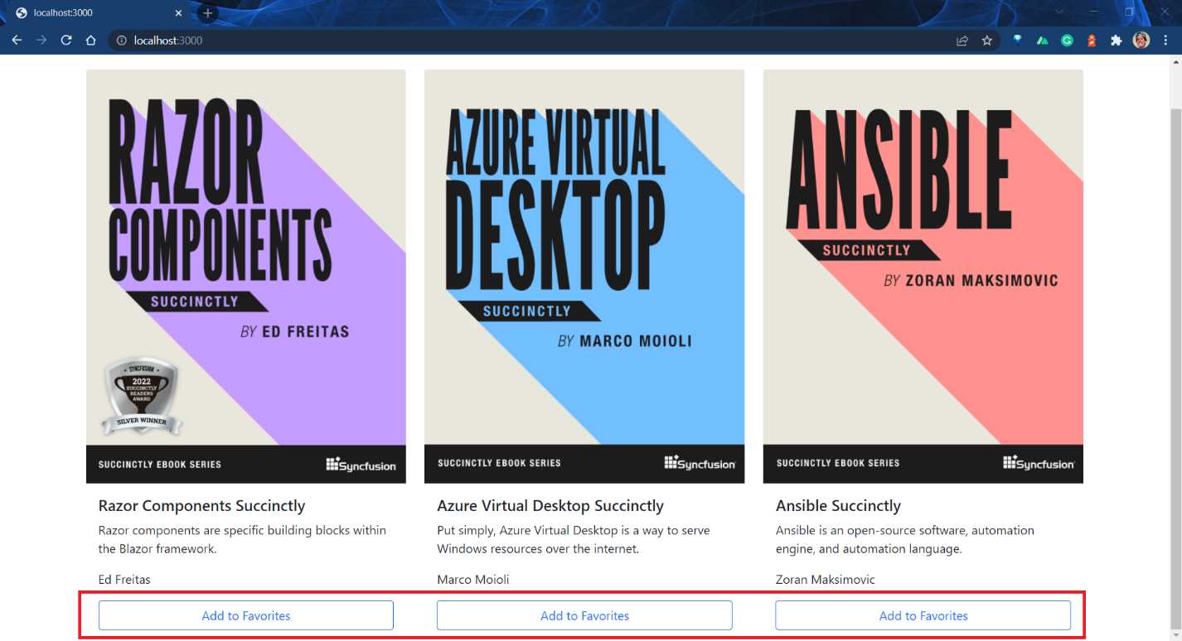This screenshot has width=1182, height=641.
Task: Open the browser home page
Action: pyautogui.click(x=91, y=40)
